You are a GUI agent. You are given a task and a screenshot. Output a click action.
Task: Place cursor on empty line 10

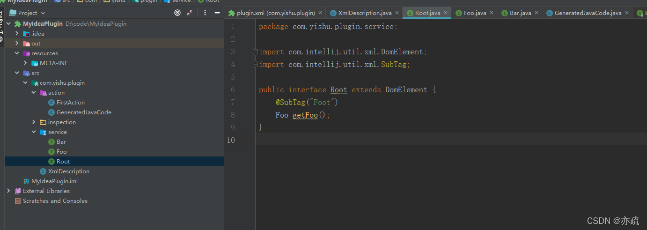point(451,140)
